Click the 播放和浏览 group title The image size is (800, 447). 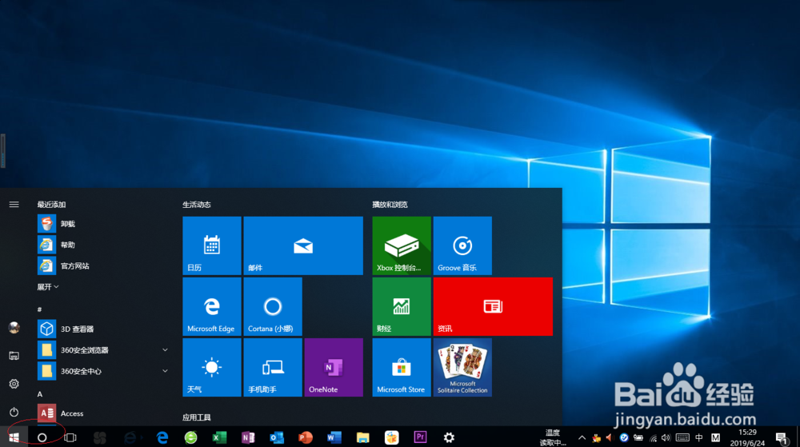coord(390,205)
